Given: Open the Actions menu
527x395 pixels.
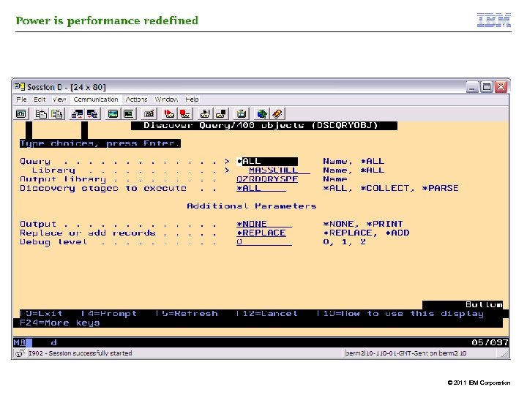Looking at the screenshot, I should click(136, 99).
